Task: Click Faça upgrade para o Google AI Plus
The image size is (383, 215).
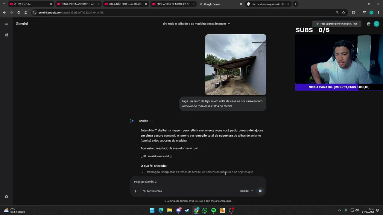Action: pos(337,24)
